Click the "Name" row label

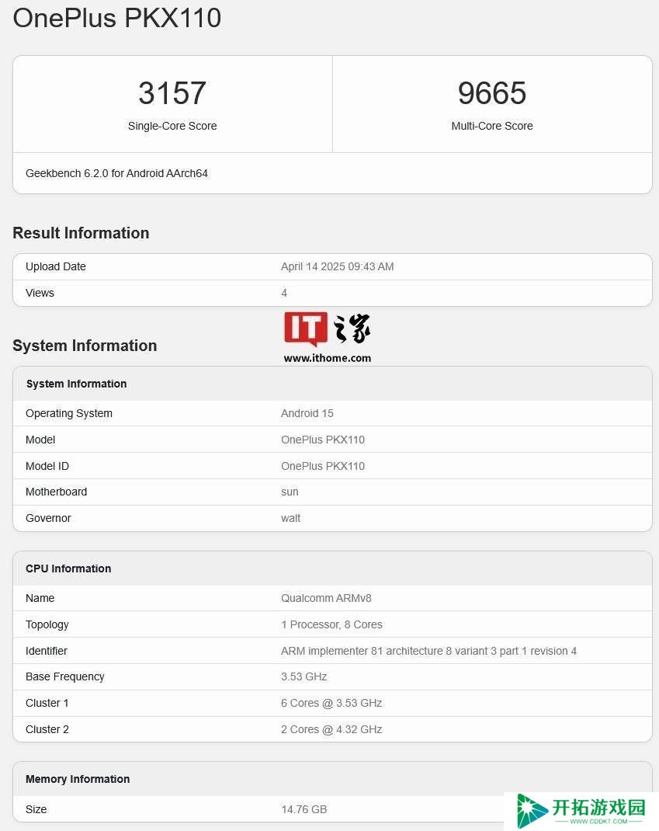tap(40, 598)
